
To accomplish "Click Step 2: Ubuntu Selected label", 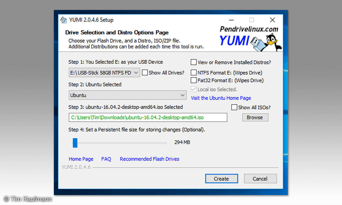I will 95,84.
